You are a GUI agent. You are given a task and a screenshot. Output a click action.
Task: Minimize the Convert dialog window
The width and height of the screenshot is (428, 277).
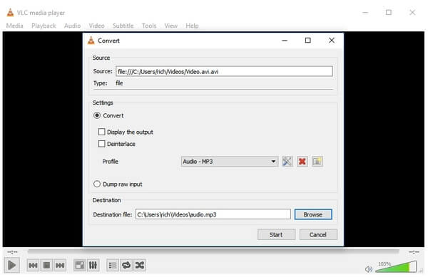tap(285, 41)
